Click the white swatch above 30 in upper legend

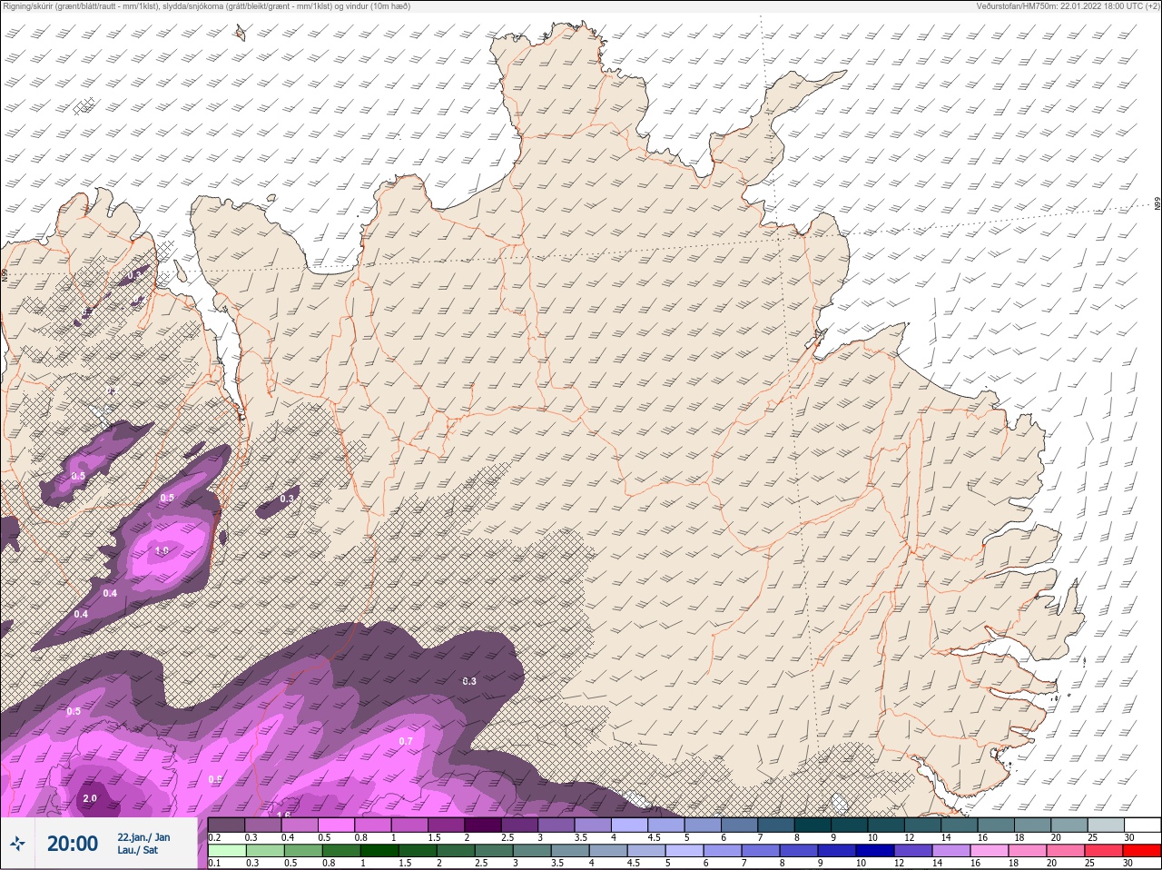(x=1143, y=825)
